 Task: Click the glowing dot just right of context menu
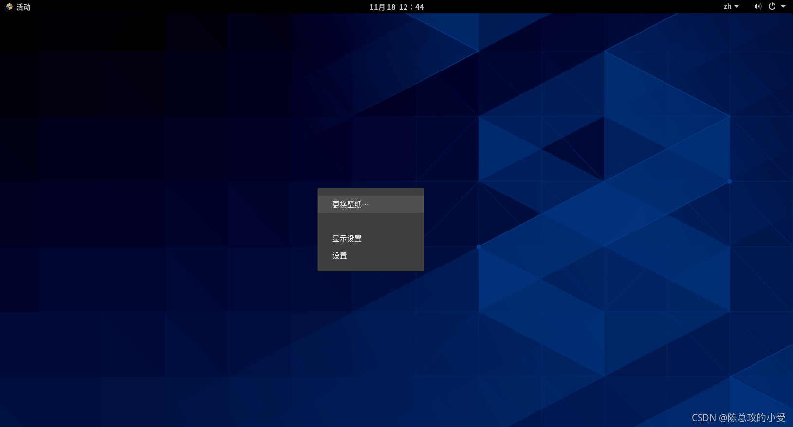pyautogui.click(x=479, y=247)
